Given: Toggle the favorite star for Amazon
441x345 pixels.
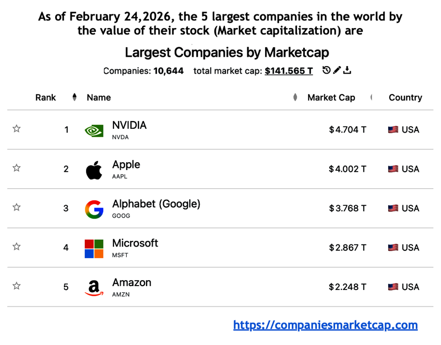Looking at the screenshot, I should coord(17,286).
